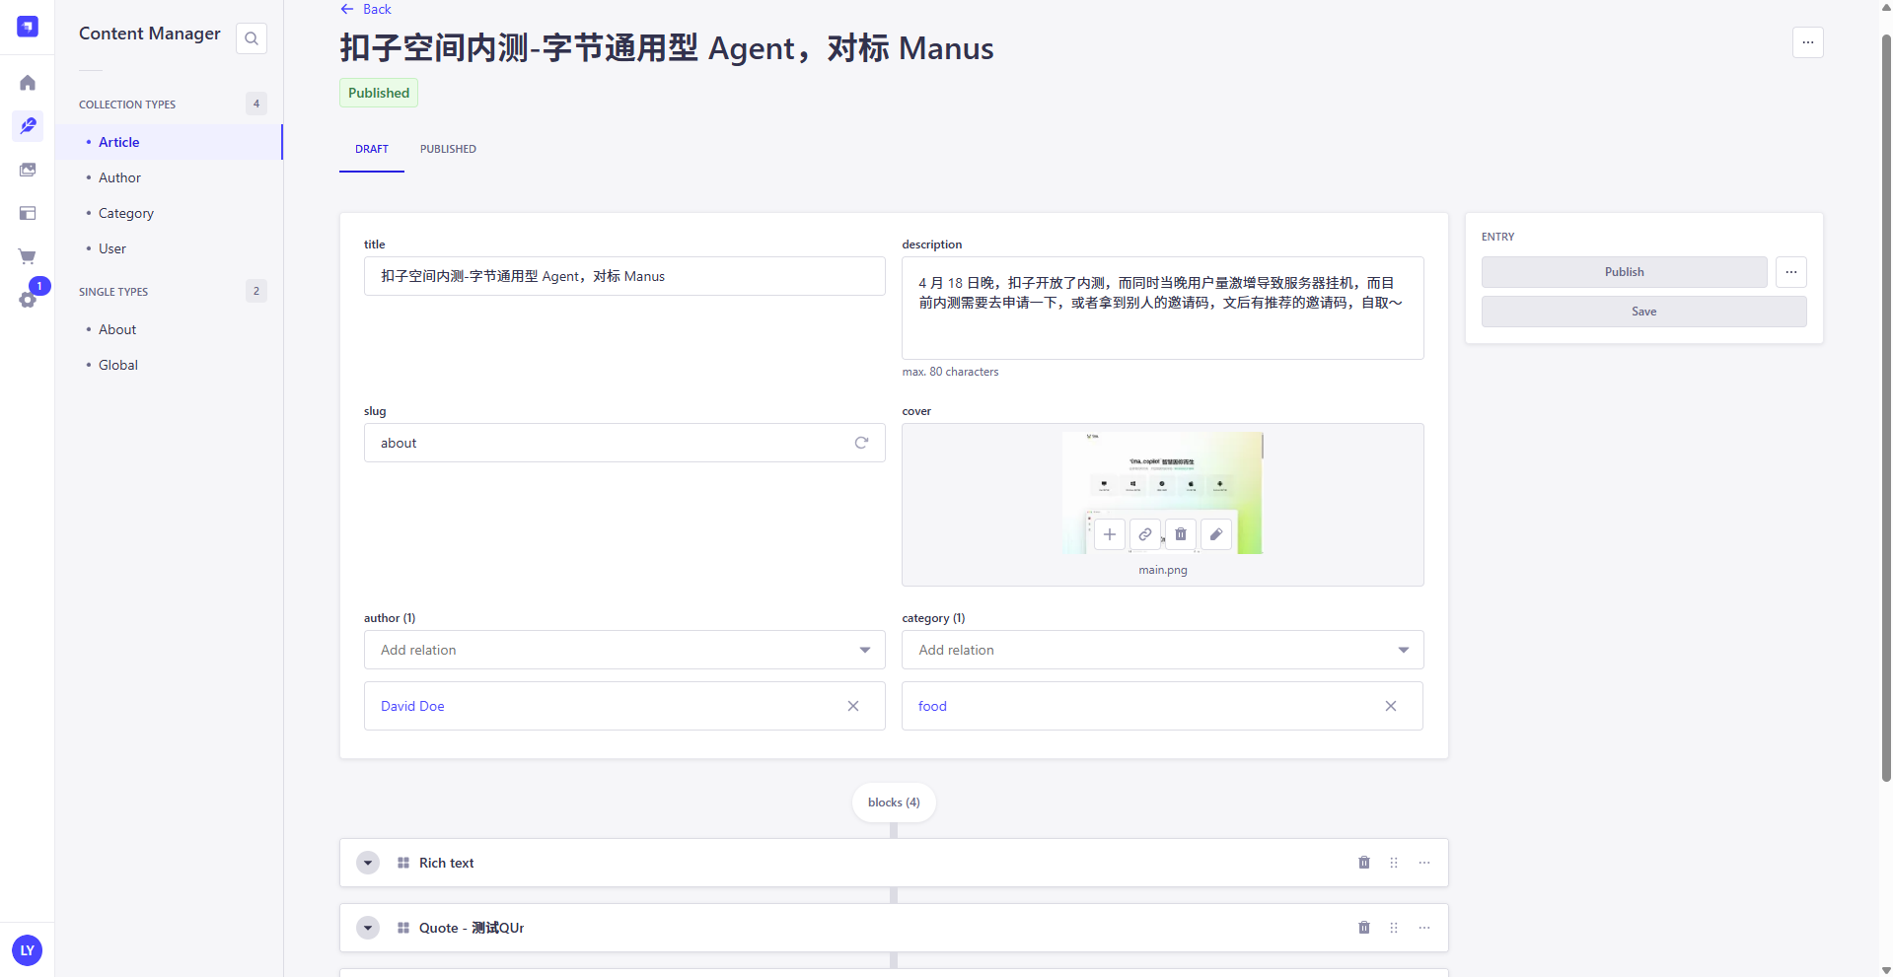This screenshot has height=977, width=1893.
Task: Click the main.png file name
Action: click(1163, 570)
